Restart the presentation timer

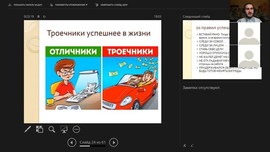click(44, 16)
